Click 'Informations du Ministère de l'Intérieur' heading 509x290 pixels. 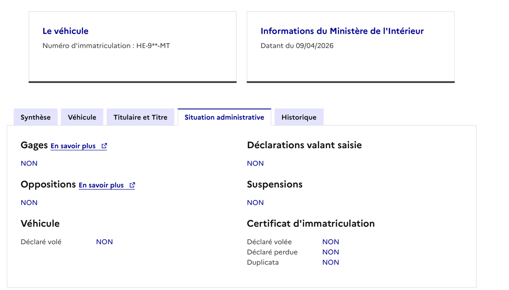click(x=342, y=31)
